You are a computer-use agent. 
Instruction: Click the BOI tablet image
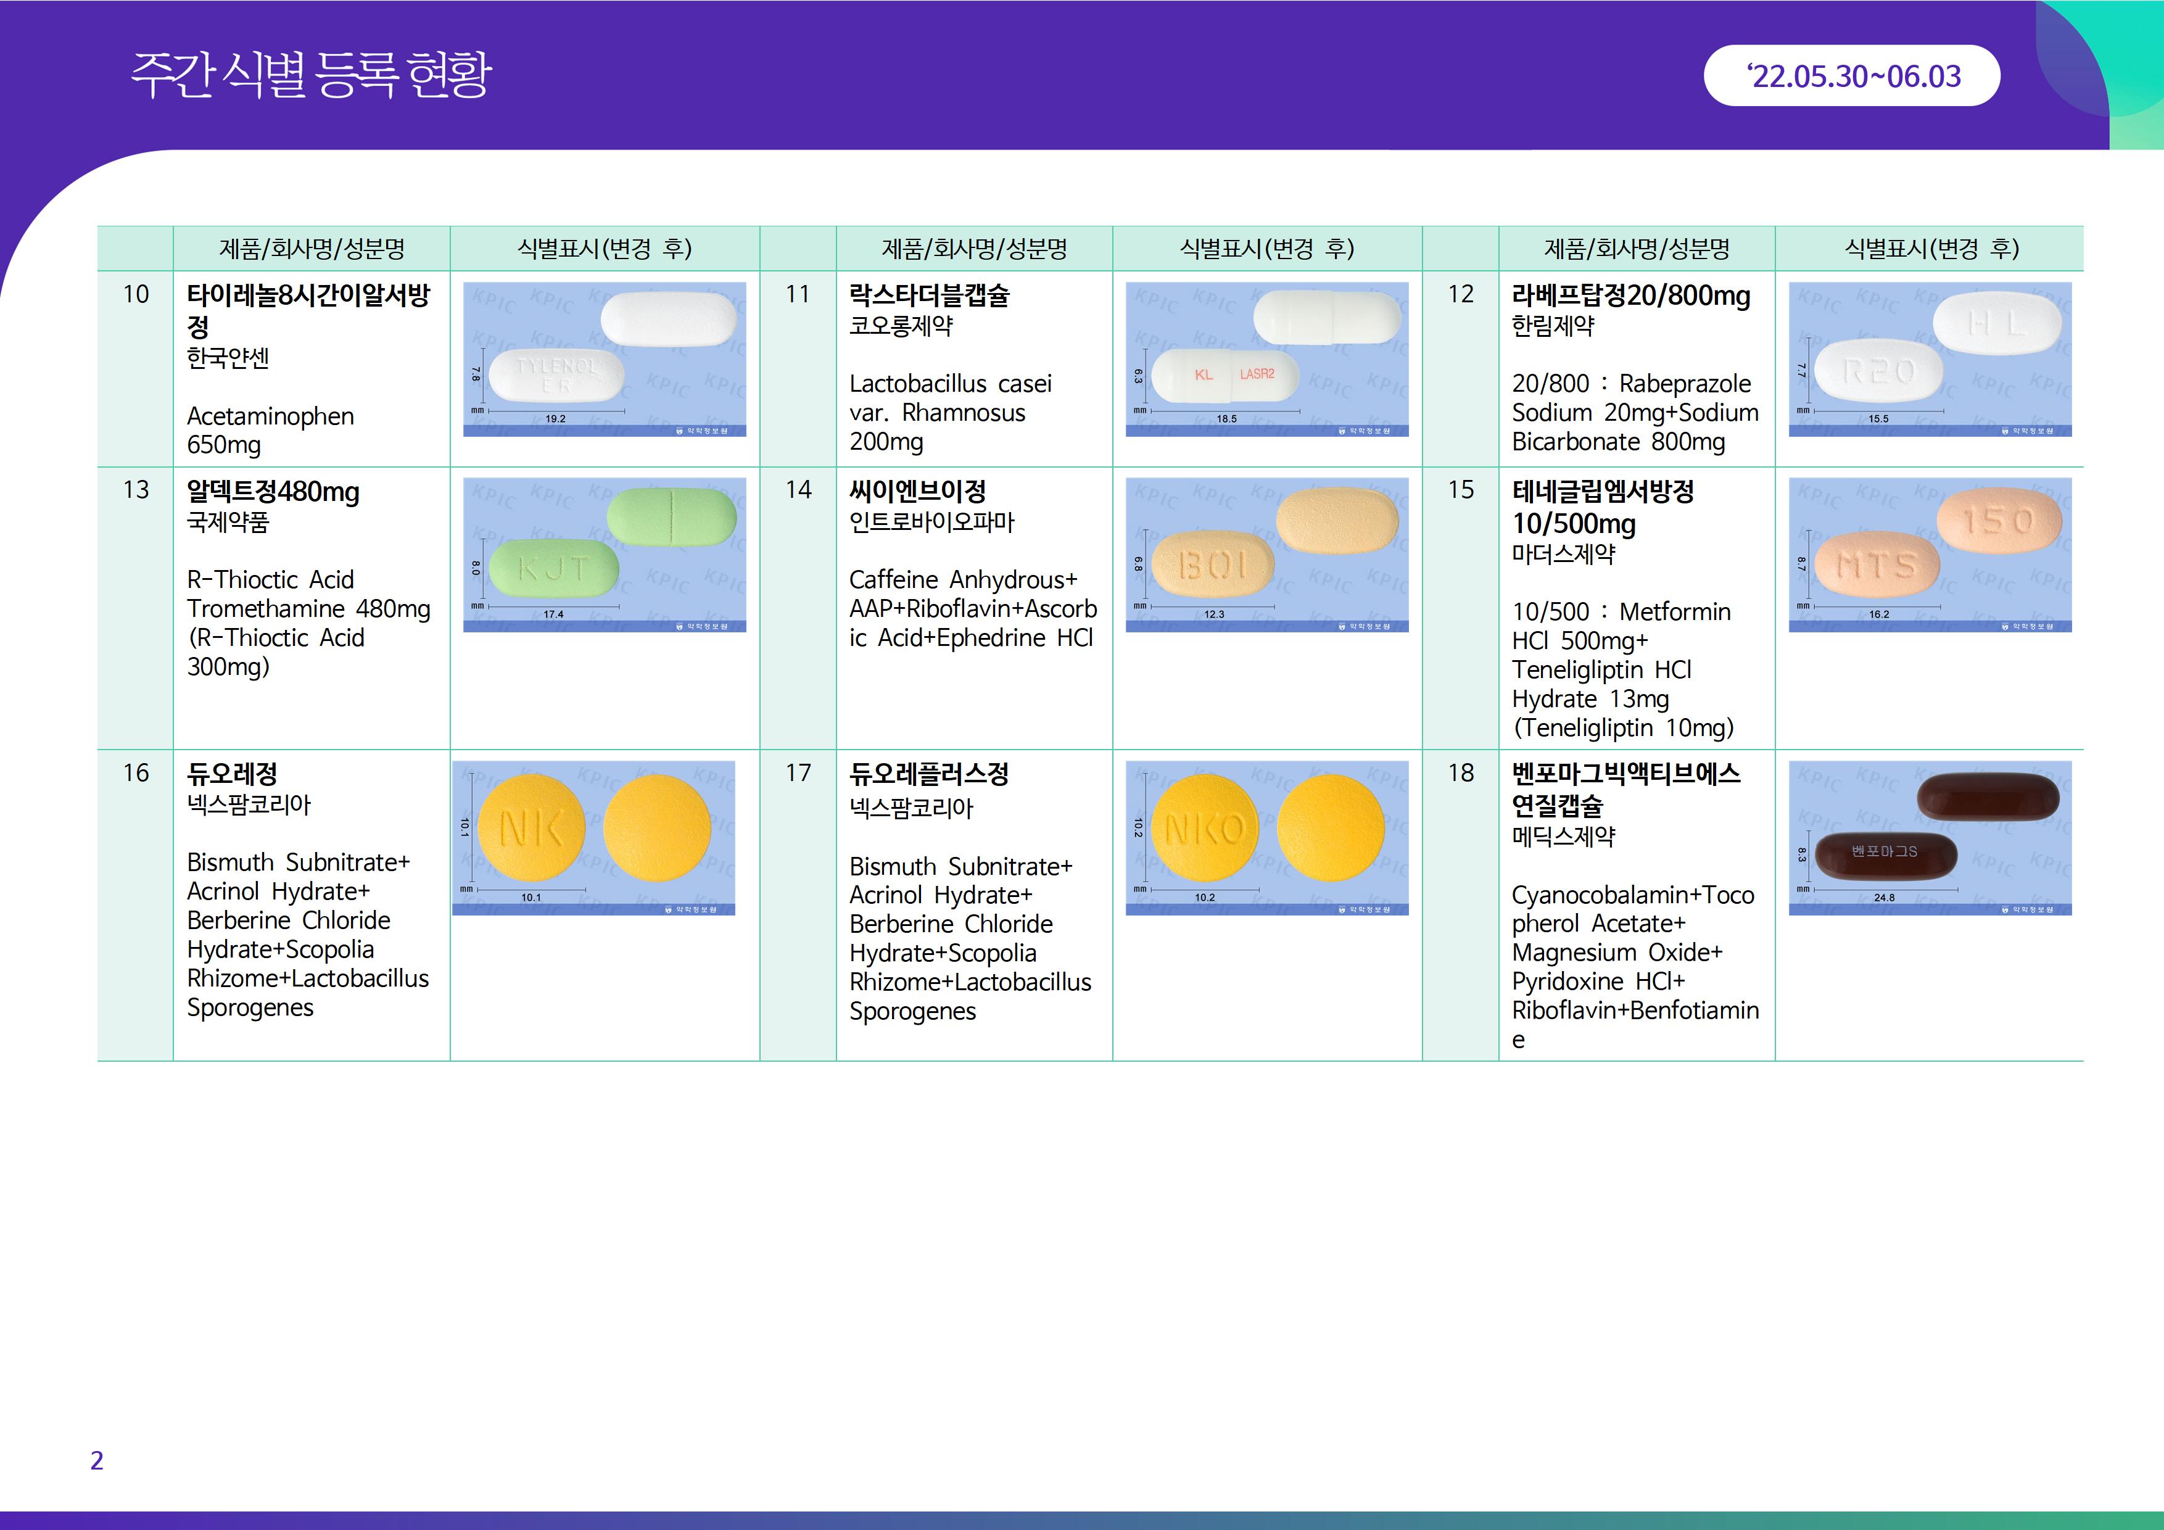tap(1266, 554)
